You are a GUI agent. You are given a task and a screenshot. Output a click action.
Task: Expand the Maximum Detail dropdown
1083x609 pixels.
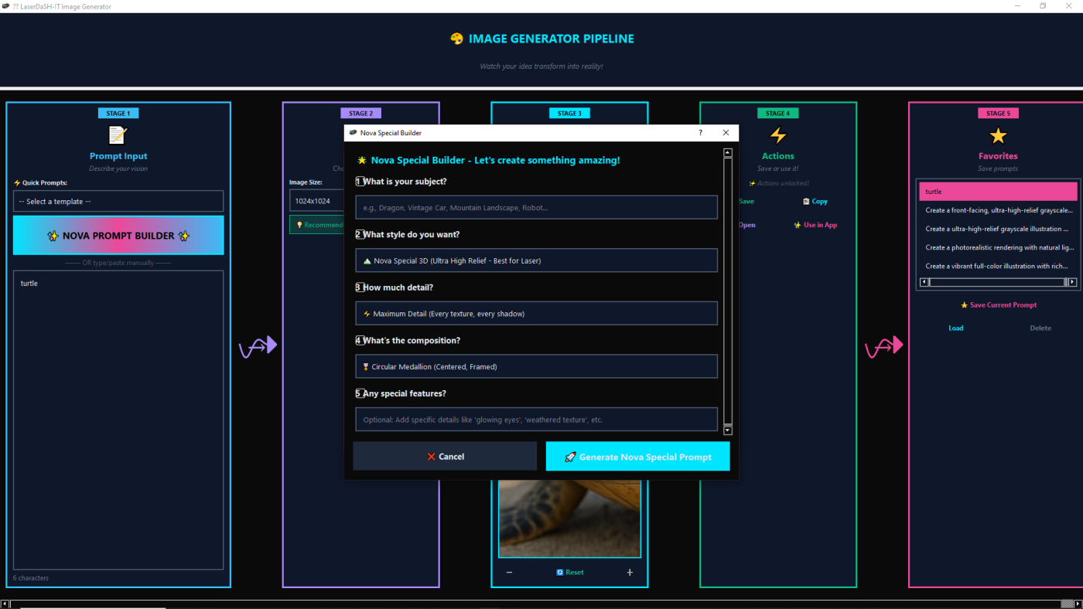pos(536,314)
